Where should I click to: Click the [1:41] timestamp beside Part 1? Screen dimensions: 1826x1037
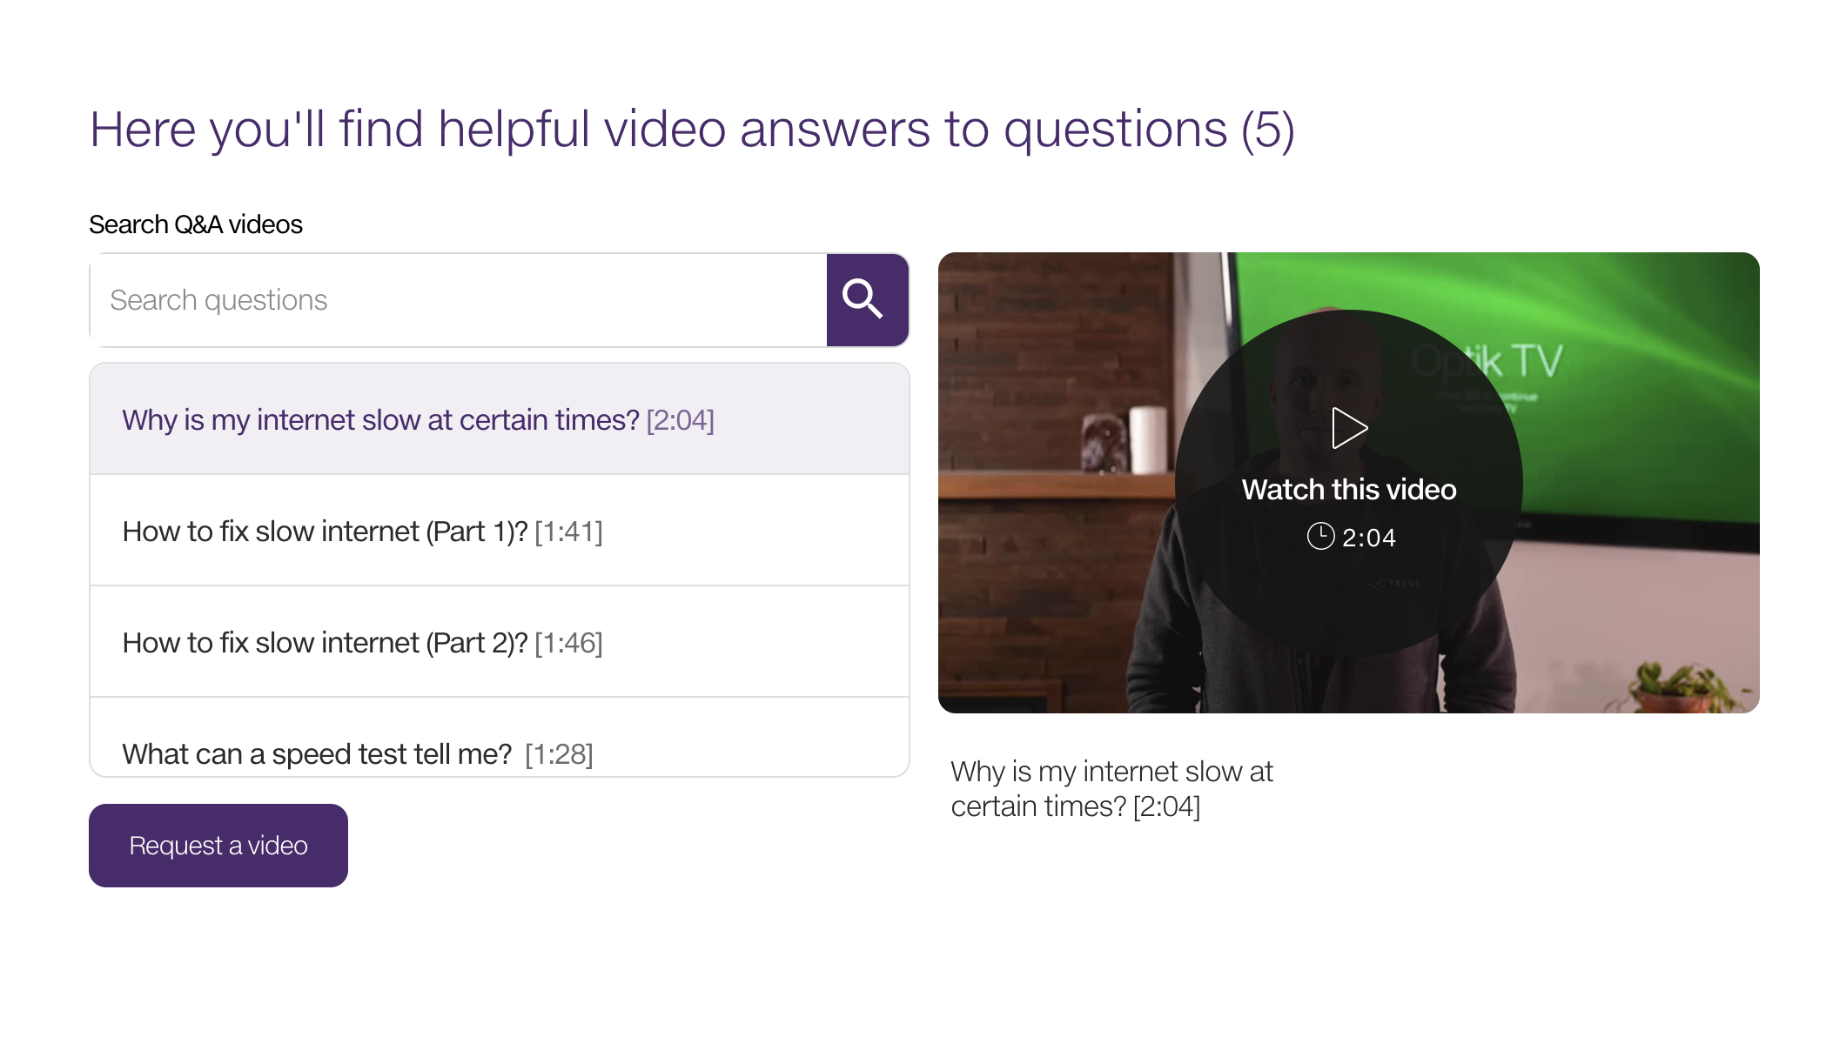click(x=568, y=532)
